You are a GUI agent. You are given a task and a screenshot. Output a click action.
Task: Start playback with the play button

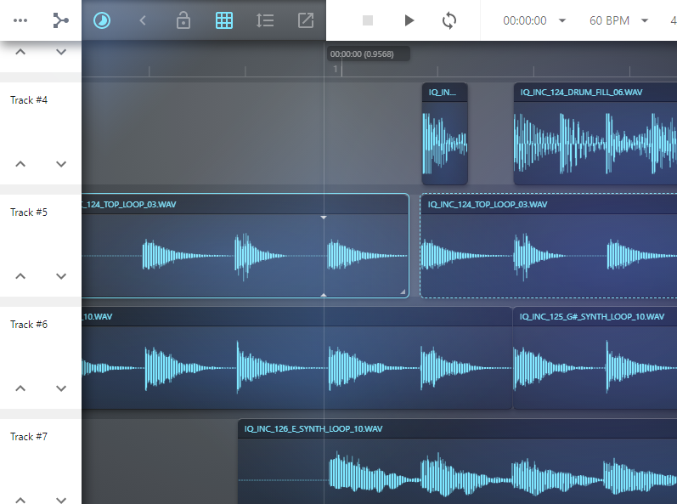point(409,20)
